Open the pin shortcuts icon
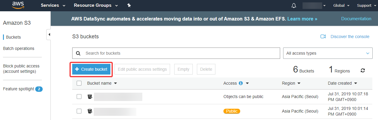Viewport: 378px width, 120px height. coord(129,5)
